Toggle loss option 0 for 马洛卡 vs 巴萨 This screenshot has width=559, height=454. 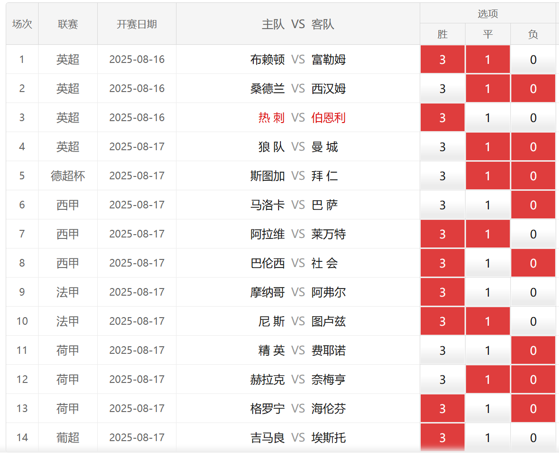point(533,205)
